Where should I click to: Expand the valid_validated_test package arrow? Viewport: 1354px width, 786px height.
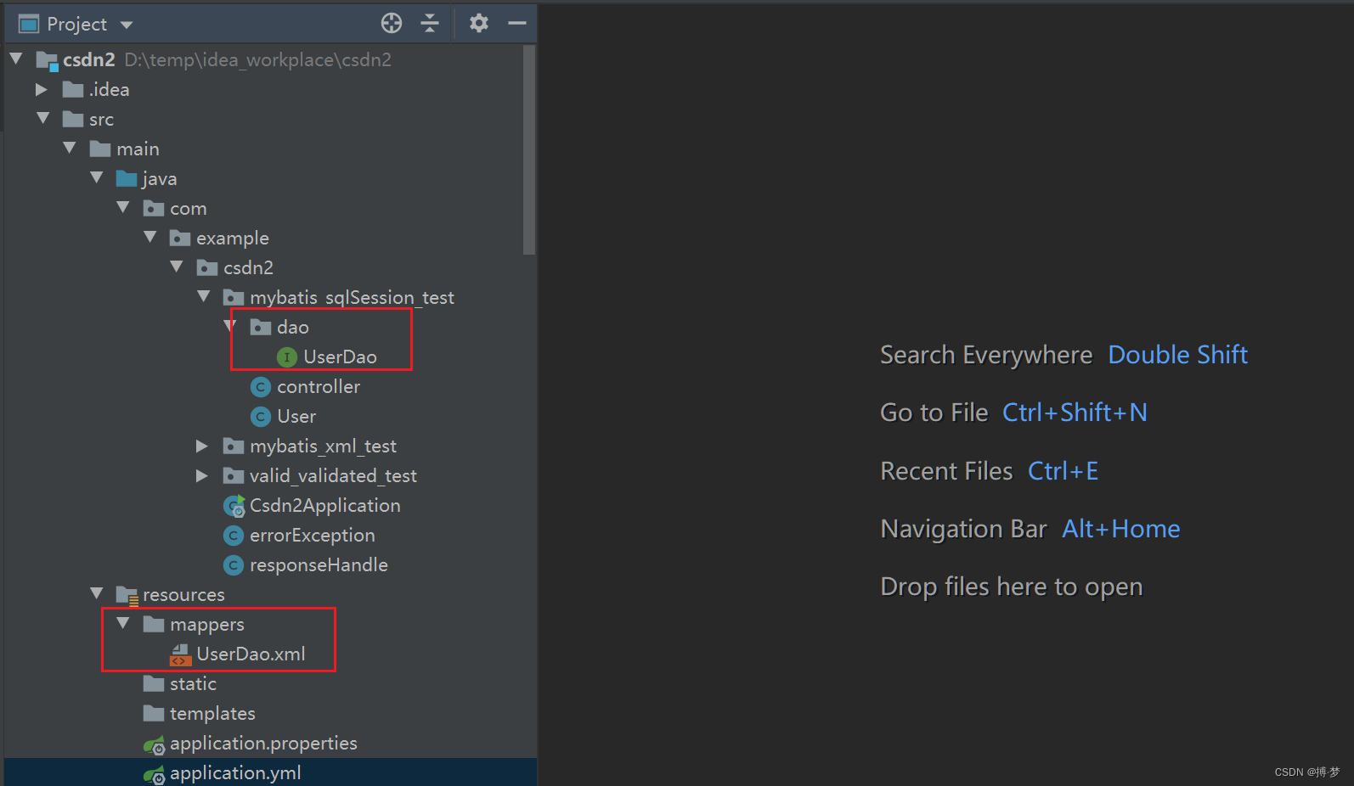[x=202, y=475]
